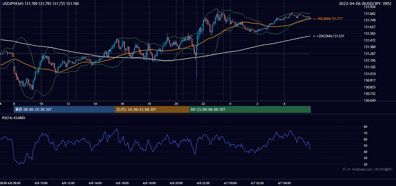Click the 4/6 20:00 bottom date label
Viewport: 396px width, 186px height.
point(176,183)
